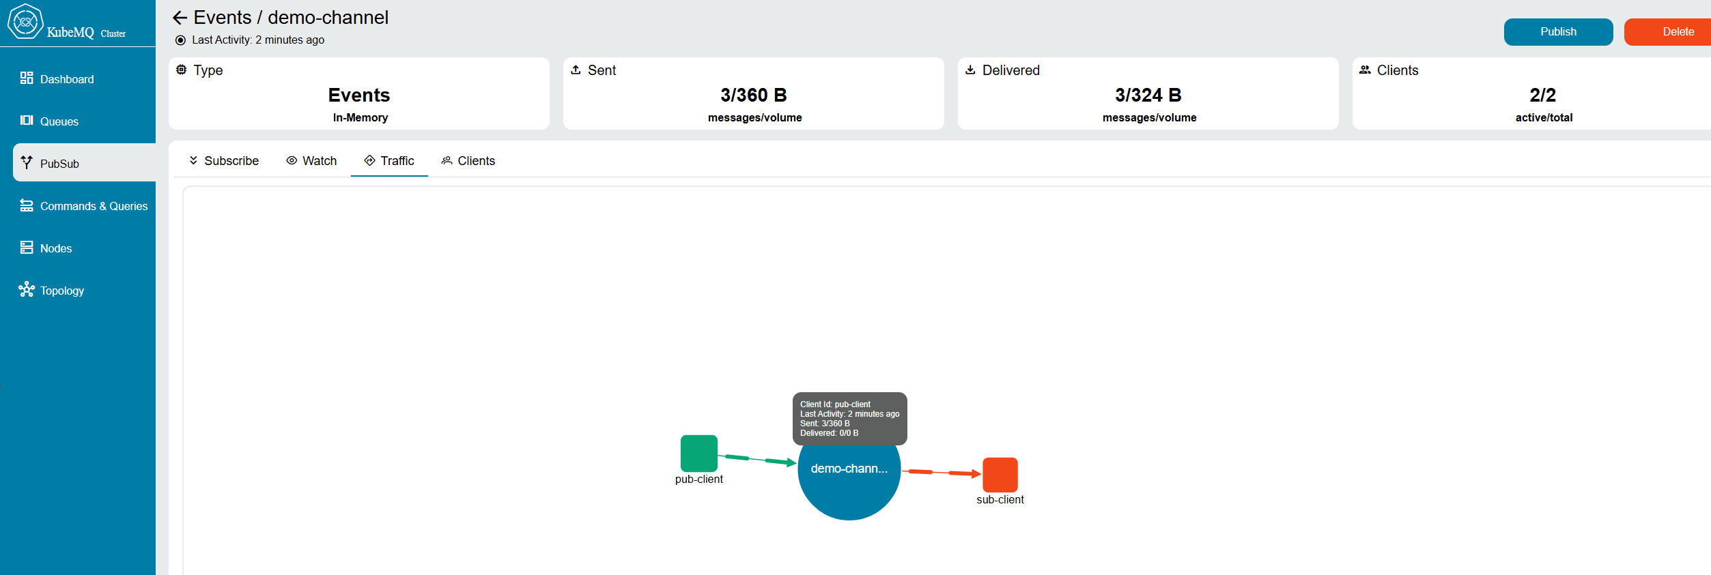
Task: Open the Topology view
Action: click(61, 291)
